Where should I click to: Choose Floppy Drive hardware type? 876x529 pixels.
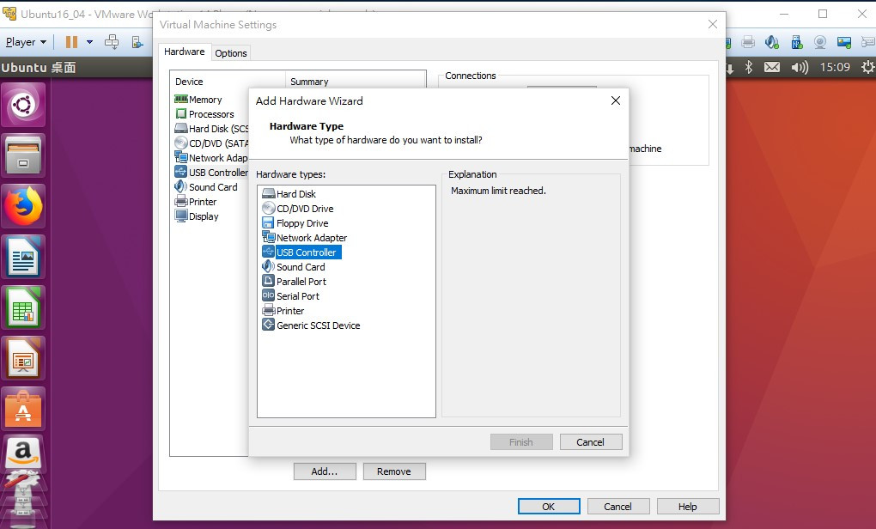click(x=295, y=223)
